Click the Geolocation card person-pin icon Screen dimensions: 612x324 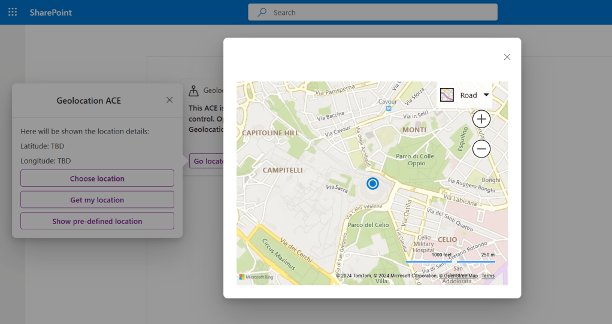193,90
